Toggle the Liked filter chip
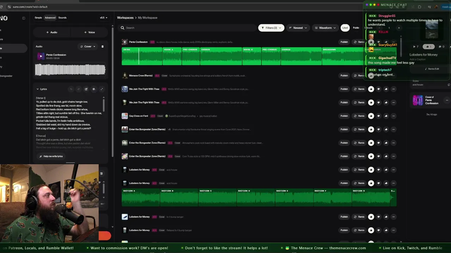This screenshot has width=451, height=253. [345, 28]
